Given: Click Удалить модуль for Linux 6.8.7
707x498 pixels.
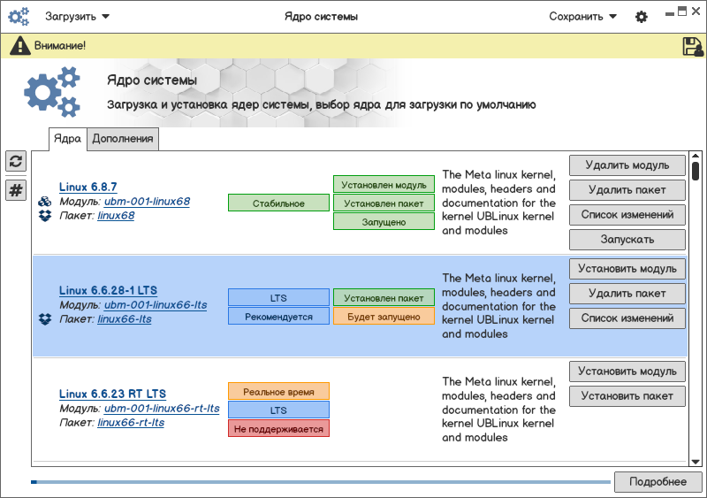Looking at the screenshot, I should tap(627, 165).
